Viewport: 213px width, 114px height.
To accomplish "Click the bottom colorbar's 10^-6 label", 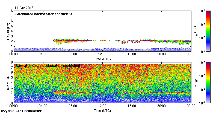I will 202,89.
